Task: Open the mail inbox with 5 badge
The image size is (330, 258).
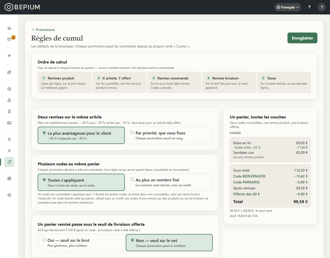Action: [x=9, y=39]
